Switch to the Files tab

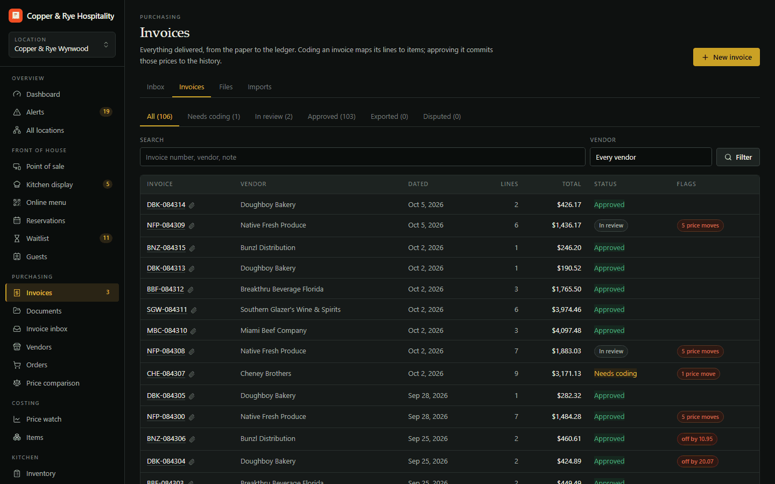pos(226,87)
